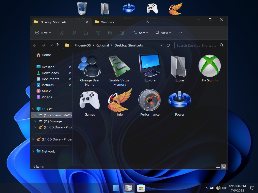Switch to the Desktop Shortcuts tab

click(x=62, y=22)
